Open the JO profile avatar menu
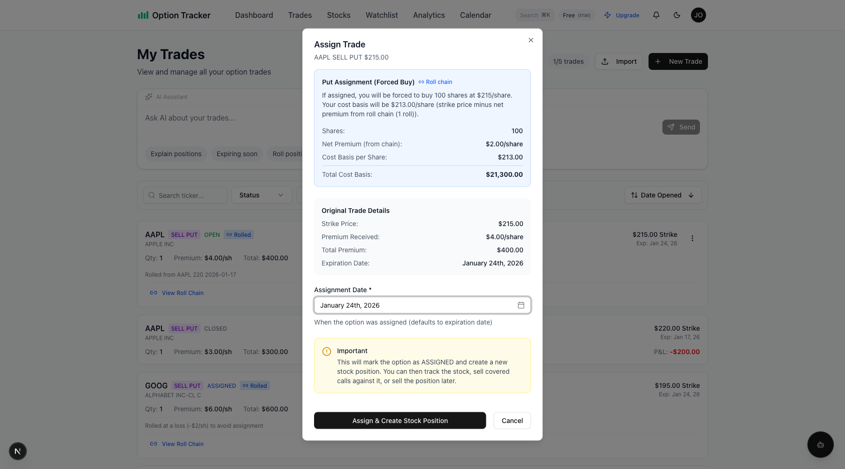Image resolution: width=845 pixels, height=469 pixels. pos(699,15)
